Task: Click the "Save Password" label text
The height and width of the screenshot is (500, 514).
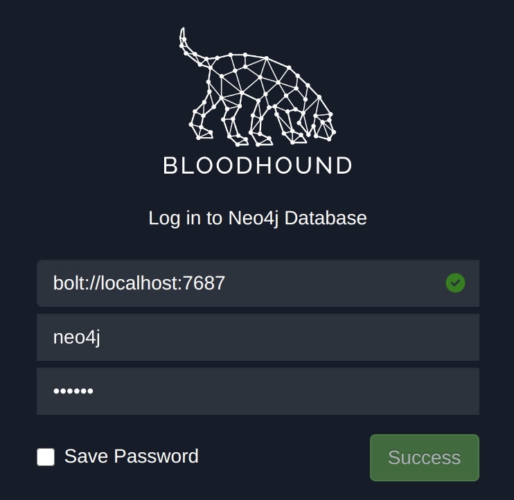Action: 132,456
